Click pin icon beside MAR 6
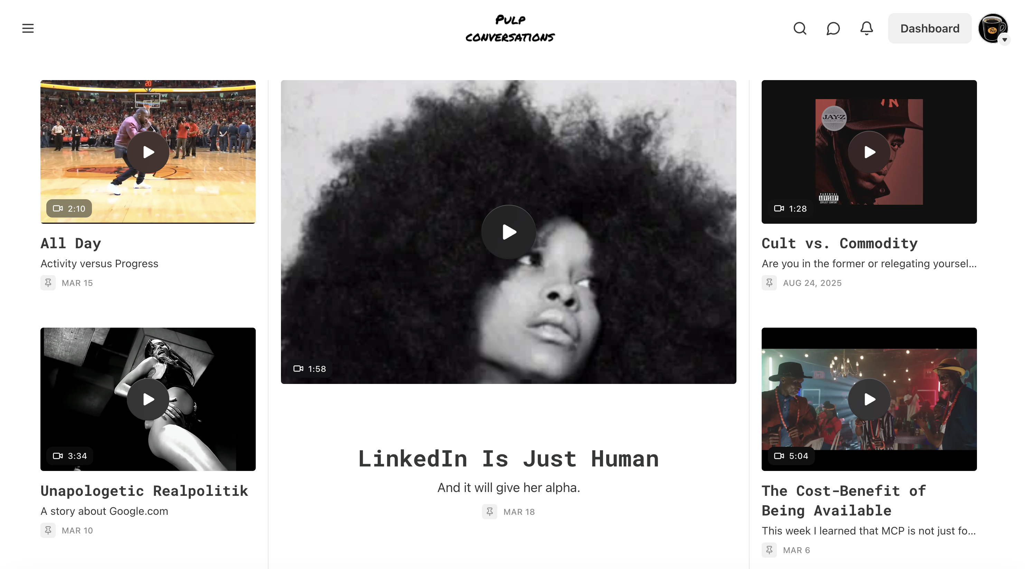 click(769, 550)
